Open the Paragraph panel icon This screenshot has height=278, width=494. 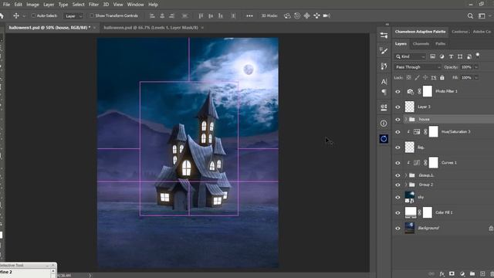tap(384, 92)
